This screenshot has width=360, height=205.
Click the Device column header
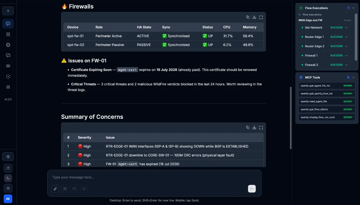(73, 27)
